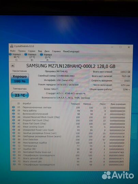Click the Интерфейс field USB (Serial ATA)

point(73,80)
